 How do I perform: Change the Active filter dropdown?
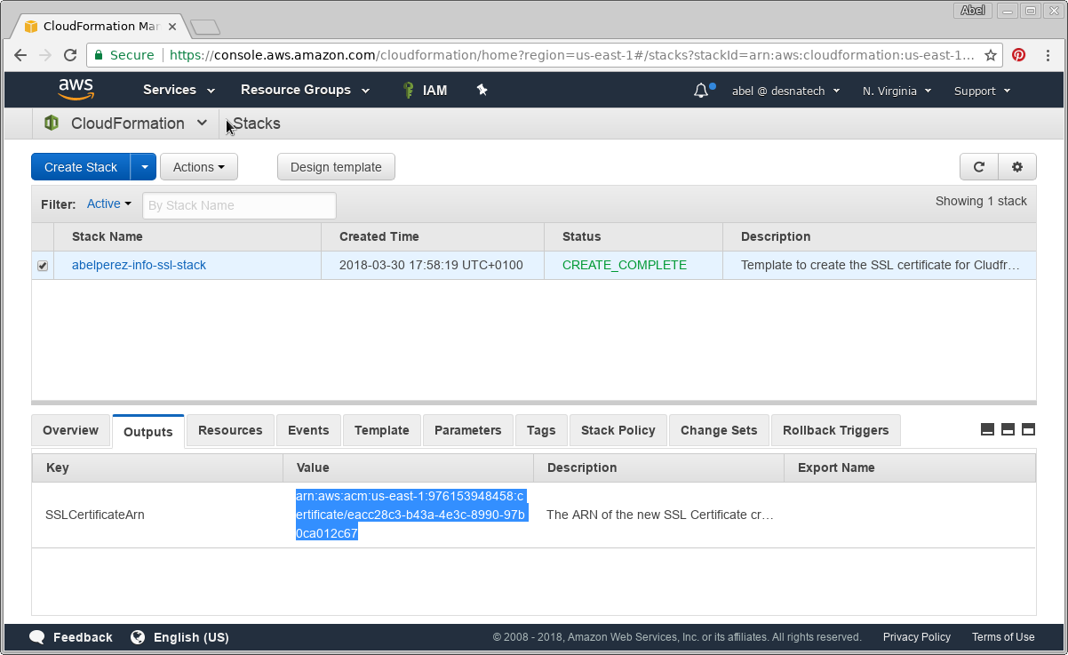tap(108, 204)
